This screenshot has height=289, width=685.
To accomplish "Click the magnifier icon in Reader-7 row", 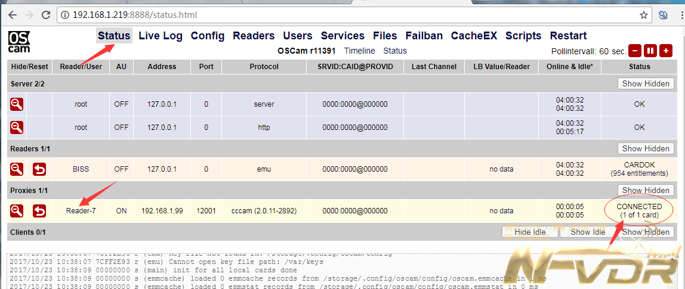I will point(17,211).
